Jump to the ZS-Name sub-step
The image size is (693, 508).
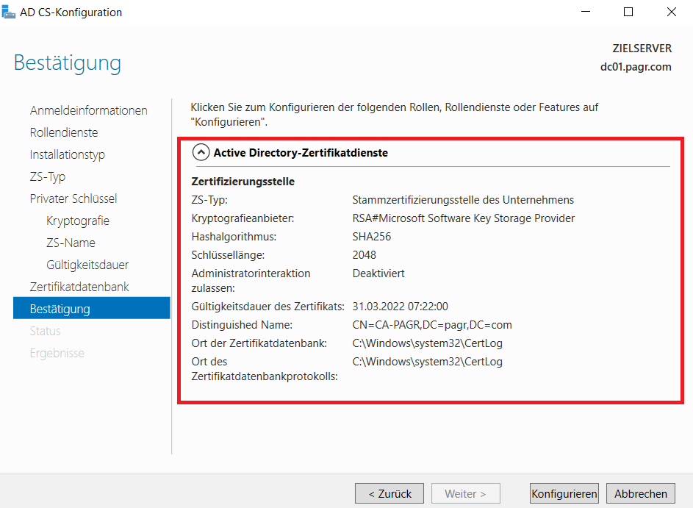click(71, 243)
